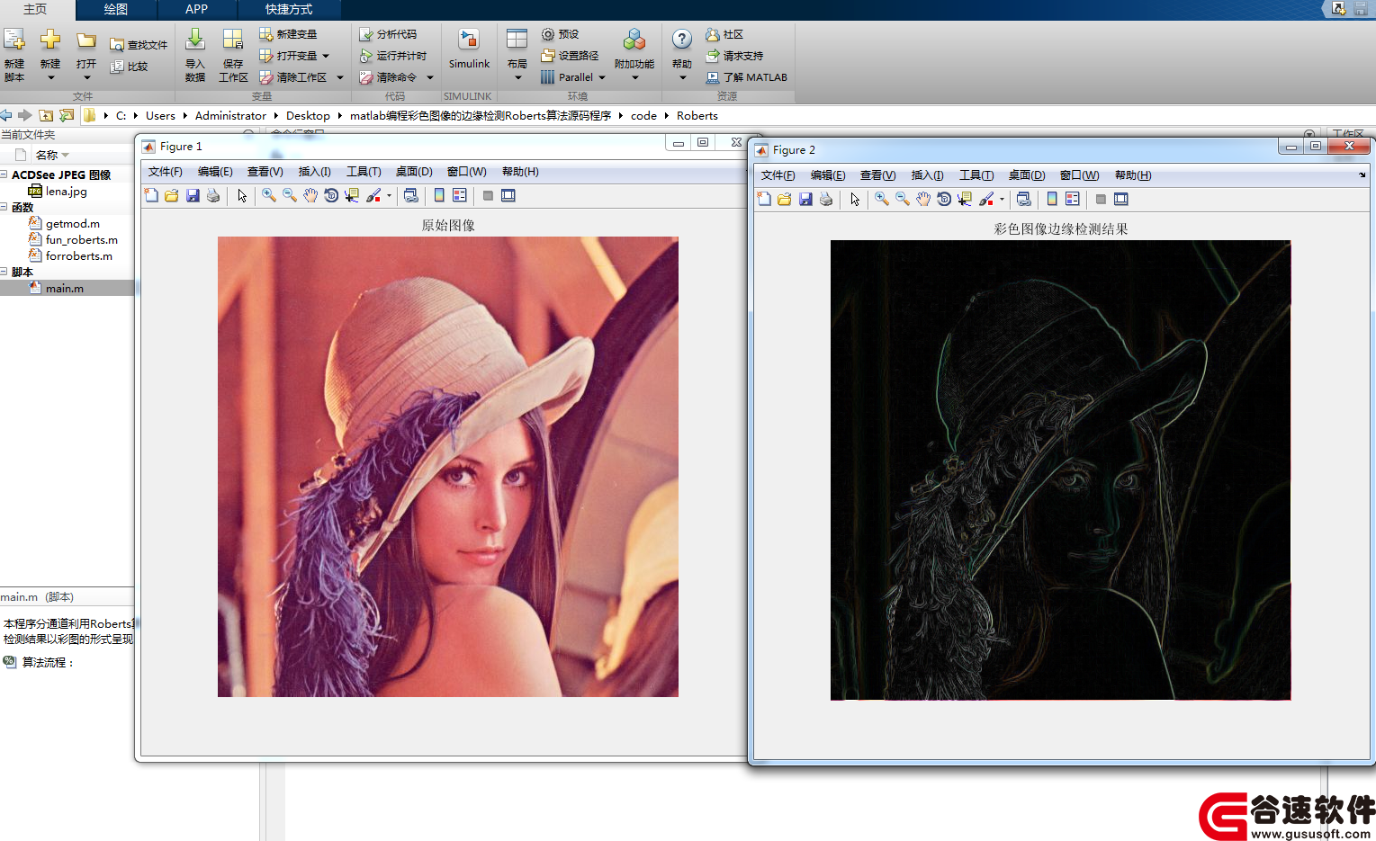Click 'code' in the path bar
The height and width of the screenshot is (841, 1376).
643,116
